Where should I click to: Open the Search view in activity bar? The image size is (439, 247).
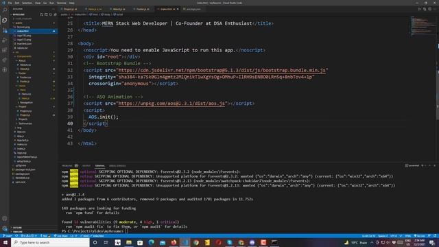click(5, 10)
